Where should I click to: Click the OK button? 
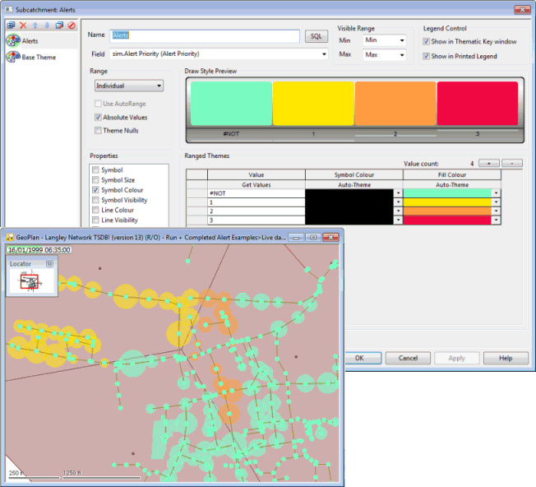(360, 359)
